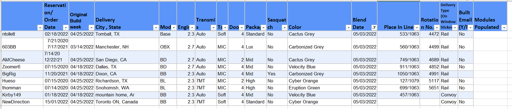Open the Model column filter arrow
The width and height of the screenshot is (512, 109).
[174, 27]
